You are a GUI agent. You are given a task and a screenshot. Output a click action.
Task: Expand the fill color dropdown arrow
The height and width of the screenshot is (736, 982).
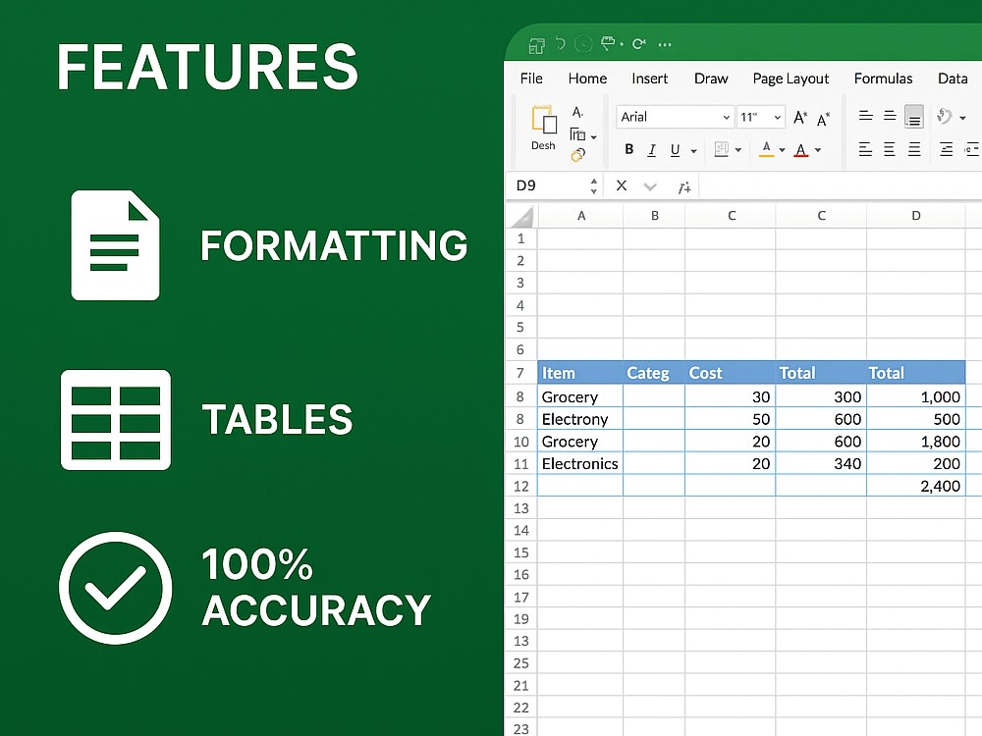tap(783, 150)
